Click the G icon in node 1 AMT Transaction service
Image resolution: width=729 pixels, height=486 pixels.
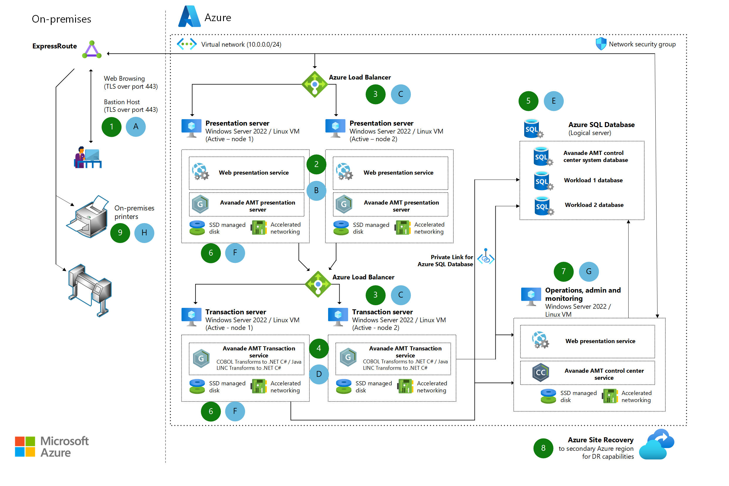201,358
